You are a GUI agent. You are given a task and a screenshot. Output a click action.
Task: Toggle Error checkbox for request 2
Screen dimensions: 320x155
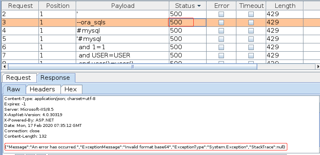point(221,14)
